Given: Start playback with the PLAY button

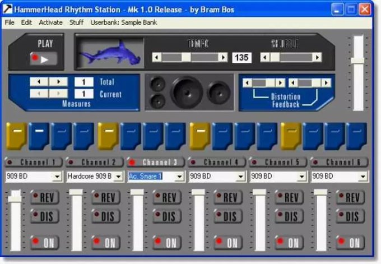Looking at the screenshot, I should [x=44, y=58].
